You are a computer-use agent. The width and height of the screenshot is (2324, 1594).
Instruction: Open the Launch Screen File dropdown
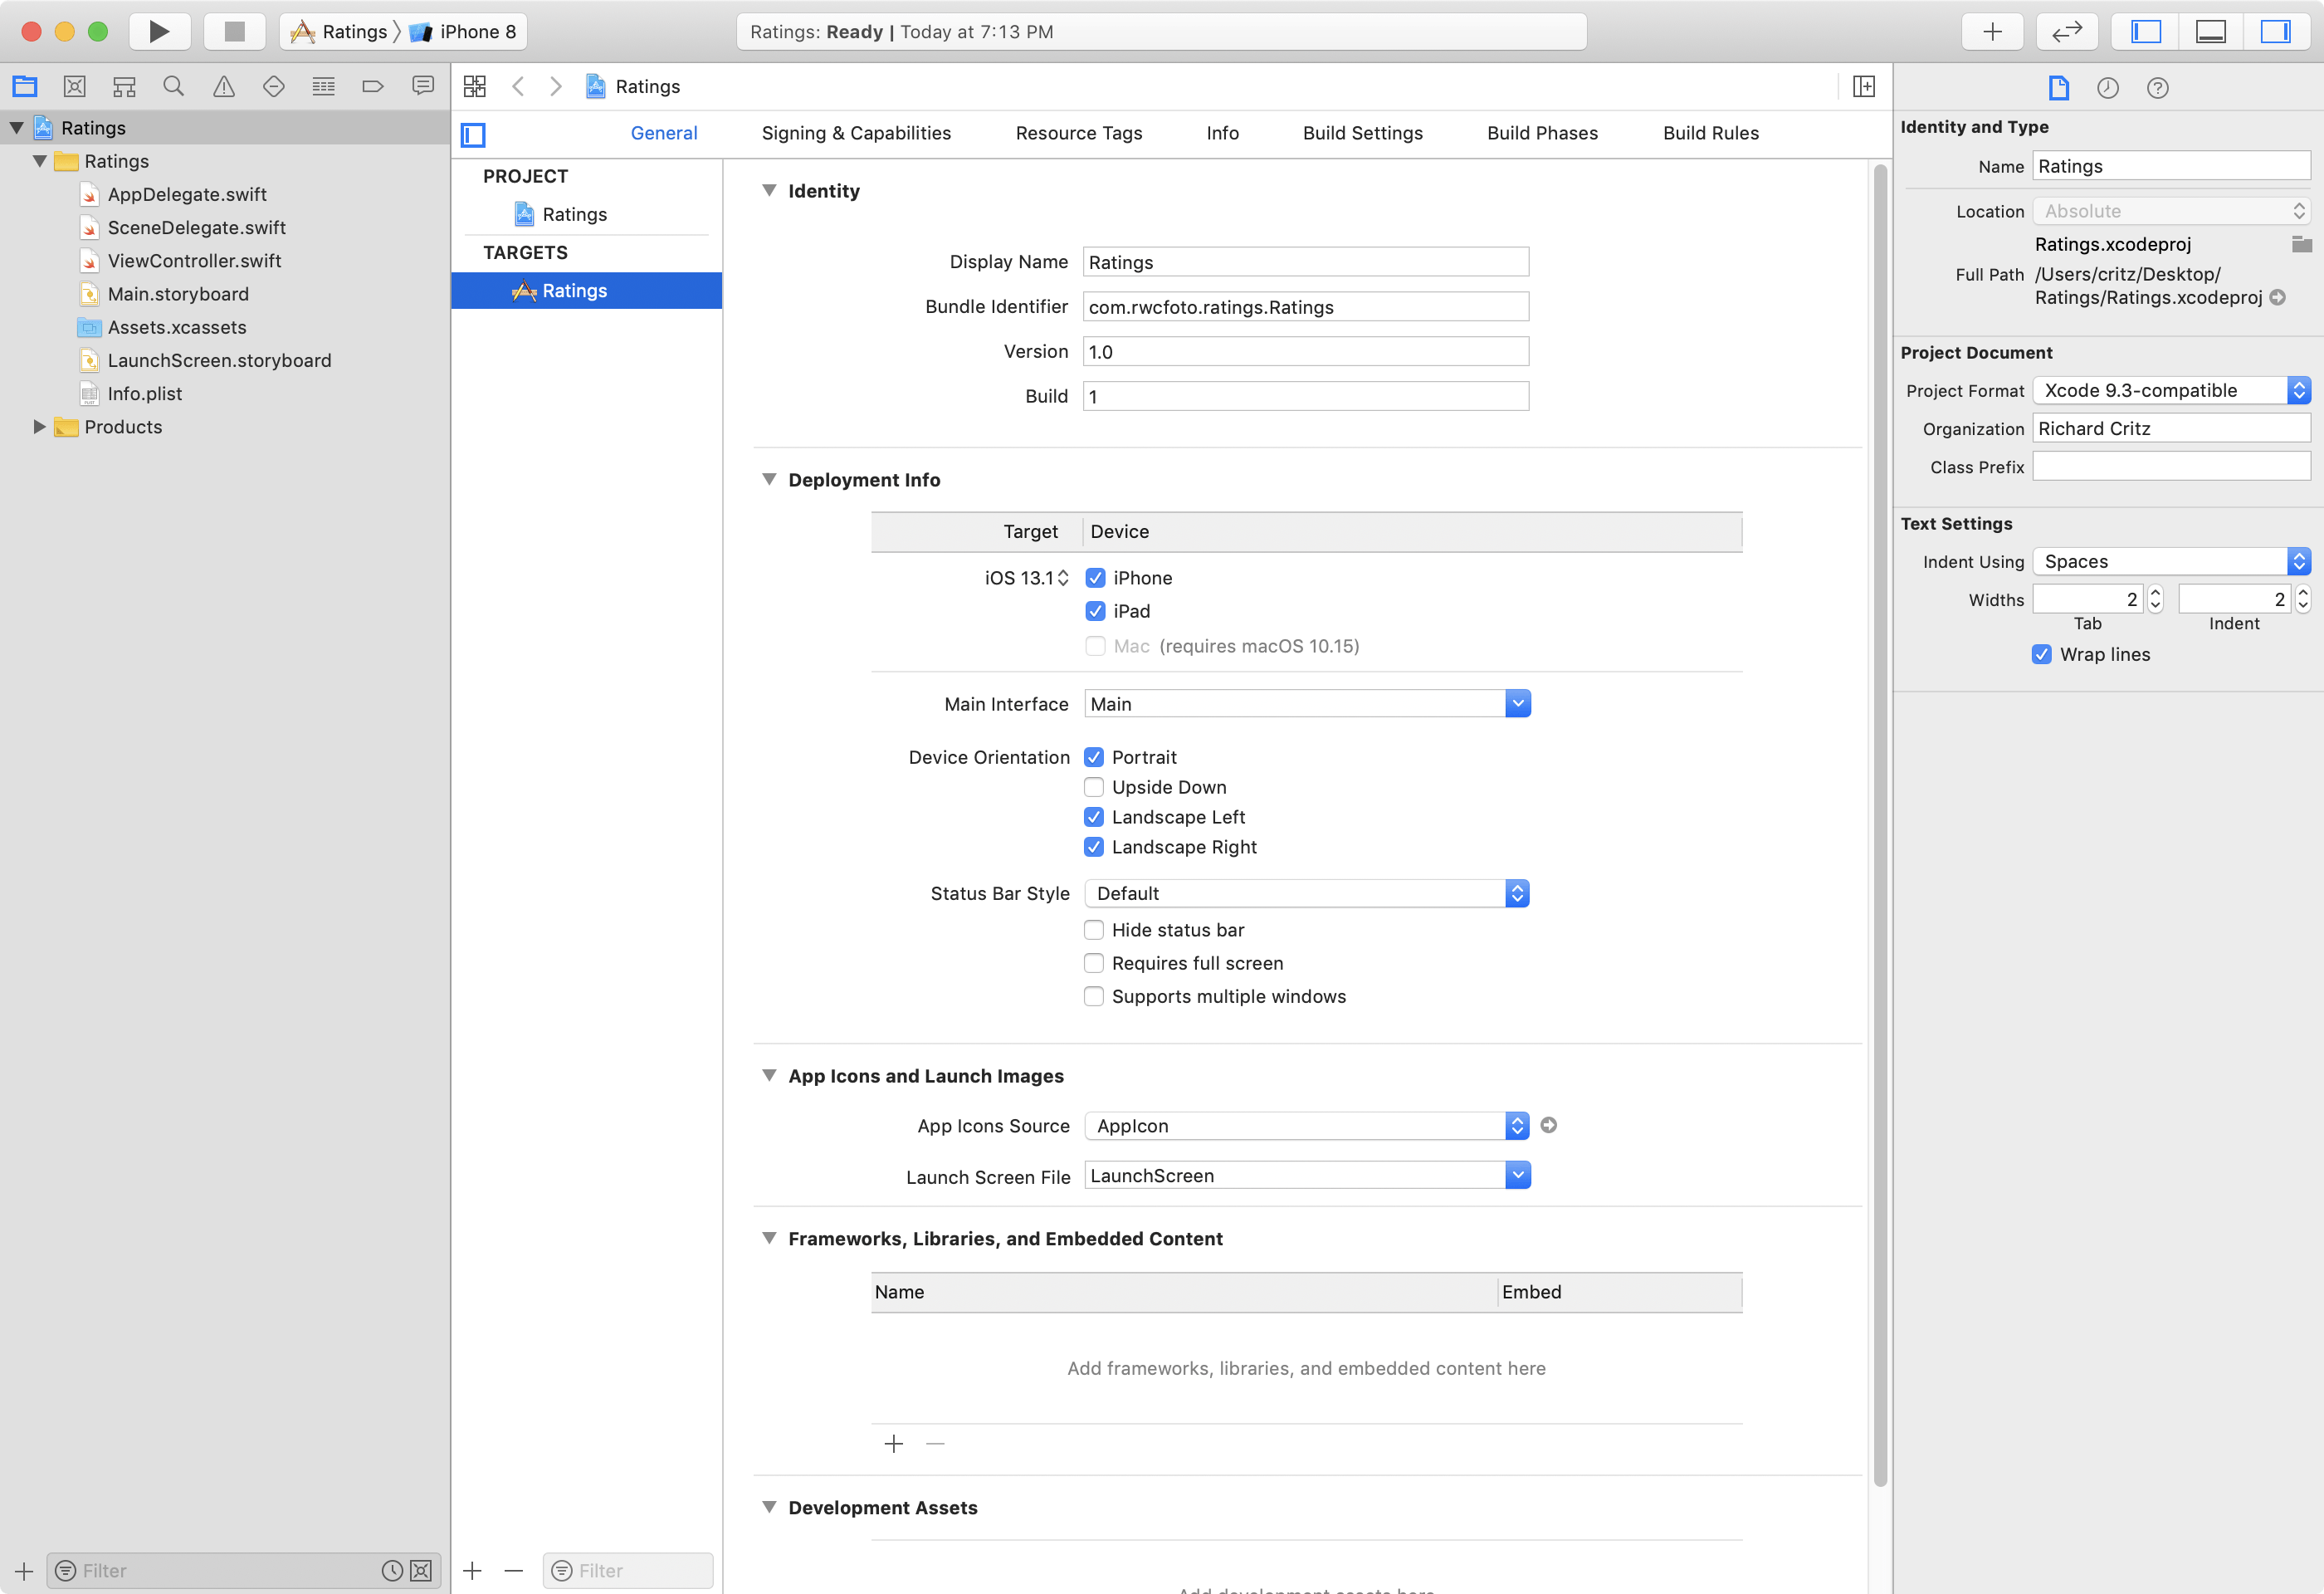click(1517, 1175)
